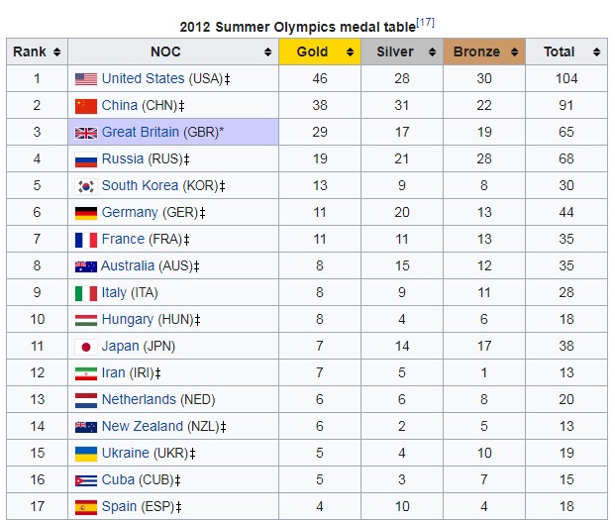615x520 pixels.
Task: Click the South Korea flag icon
Action: click(85, 186)
